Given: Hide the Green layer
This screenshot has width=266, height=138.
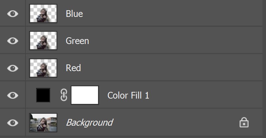Looking at the screenshot, I should click(13, 41).
